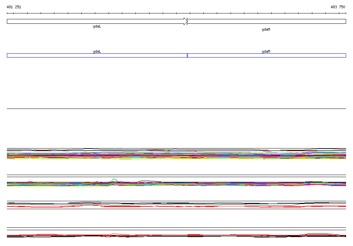Viewport: 353px width, 246px height.
Task: Select the blue ydaM annotation box
Action: [x=266, y=55]
